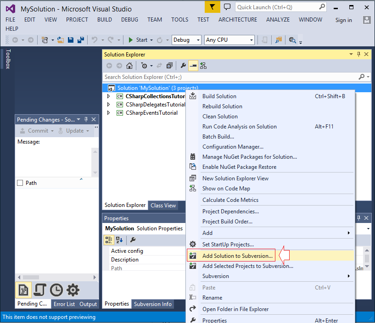Click the Home icon in Solution Explorer
The width and height of the screenshot is (375, 323).
pos(129,66)
